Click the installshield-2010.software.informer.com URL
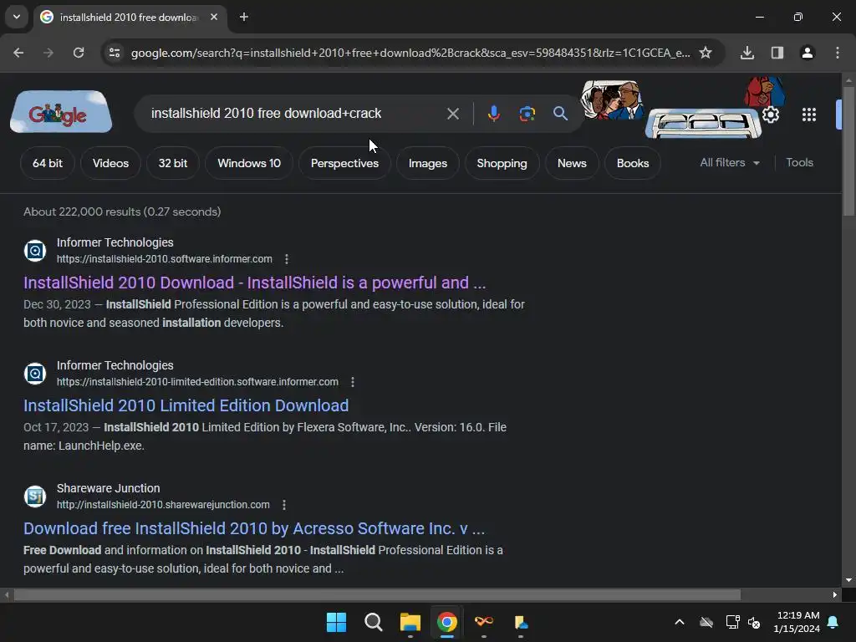Viewport: 856px width, 642px height. pyautogui.click(x=165, y=259)
